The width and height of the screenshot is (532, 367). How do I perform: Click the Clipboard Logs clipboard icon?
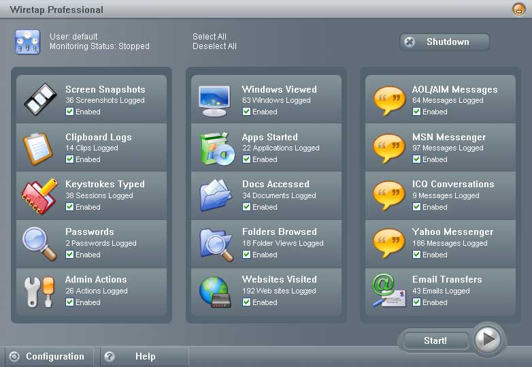point(37,148)
